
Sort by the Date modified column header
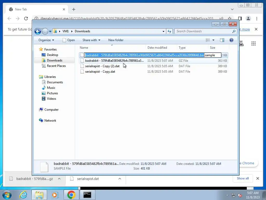(x=161, y=48)
